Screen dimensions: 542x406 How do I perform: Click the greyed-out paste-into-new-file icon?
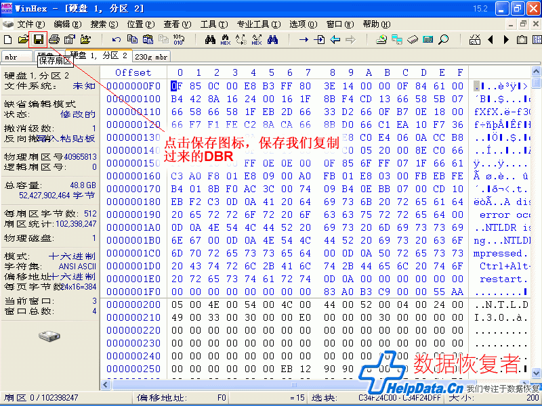[x=163, y=39]
